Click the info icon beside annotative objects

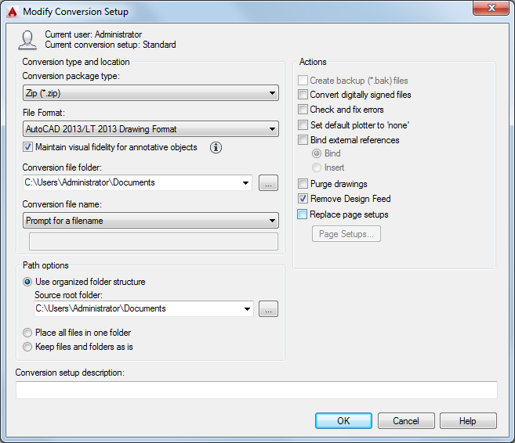point(216,148)
